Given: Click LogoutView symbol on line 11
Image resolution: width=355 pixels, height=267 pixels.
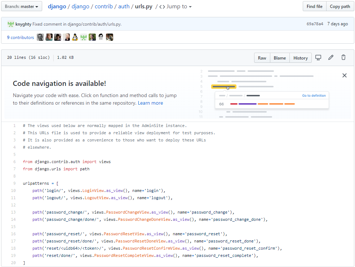Looking at the screenshot, I should tap(97, 198).
